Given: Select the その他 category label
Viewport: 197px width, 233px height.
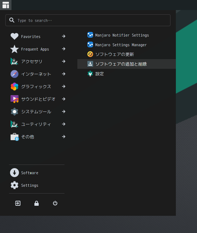Looking at the screenshot, I should pyautogui.click(x=28, y=137).
